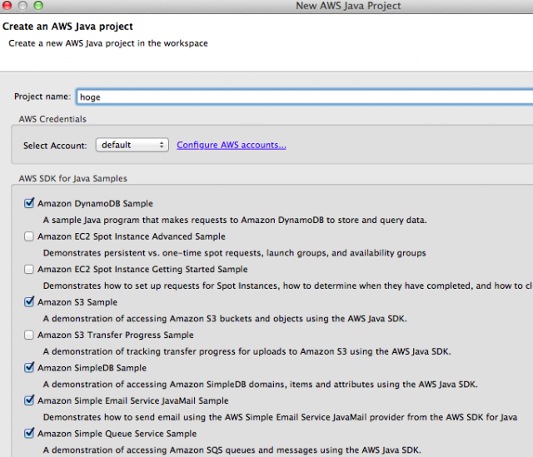Open the Select Account dropdown
533x457 pixels.
coord(132,145)
